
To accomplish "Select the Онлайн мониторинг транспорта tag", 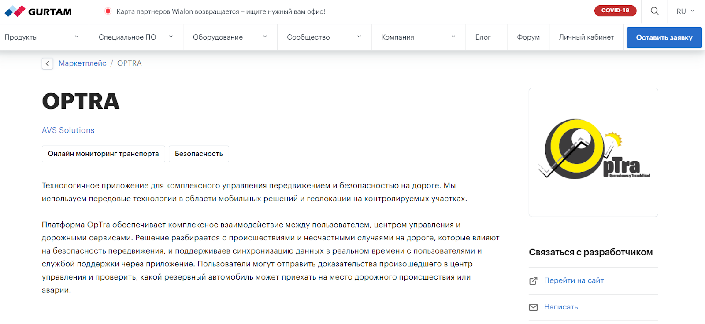I will [104, 154].
